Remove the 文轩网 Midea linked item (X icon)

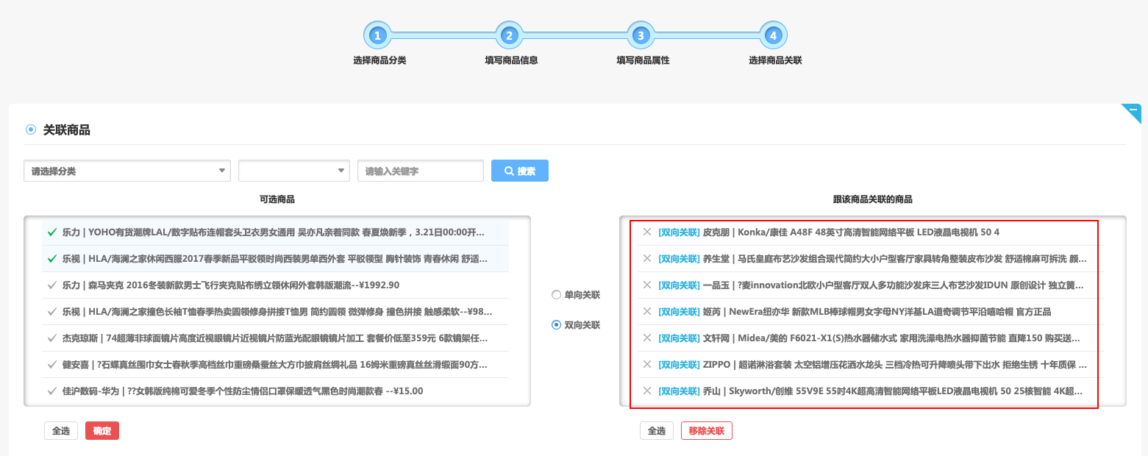tap(647, 338)
